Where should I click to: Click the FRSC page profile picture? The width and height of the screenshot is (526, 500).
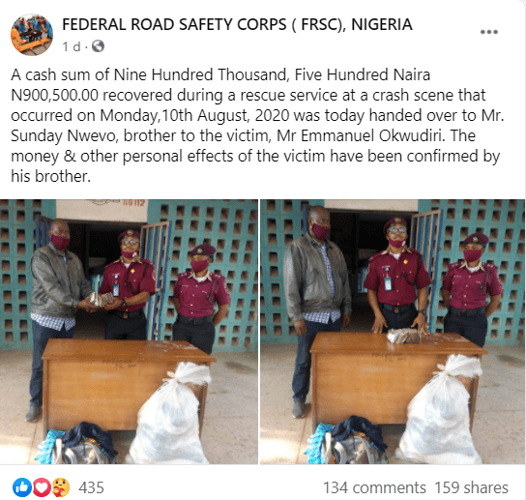coord(32,35)
